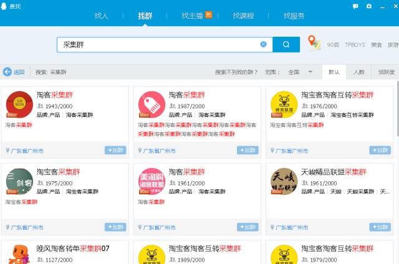Screen dimensions: 399x264
Task: Click 广东省广州市 location under 天峻精品联盟采集群
Action: (292, 227)
